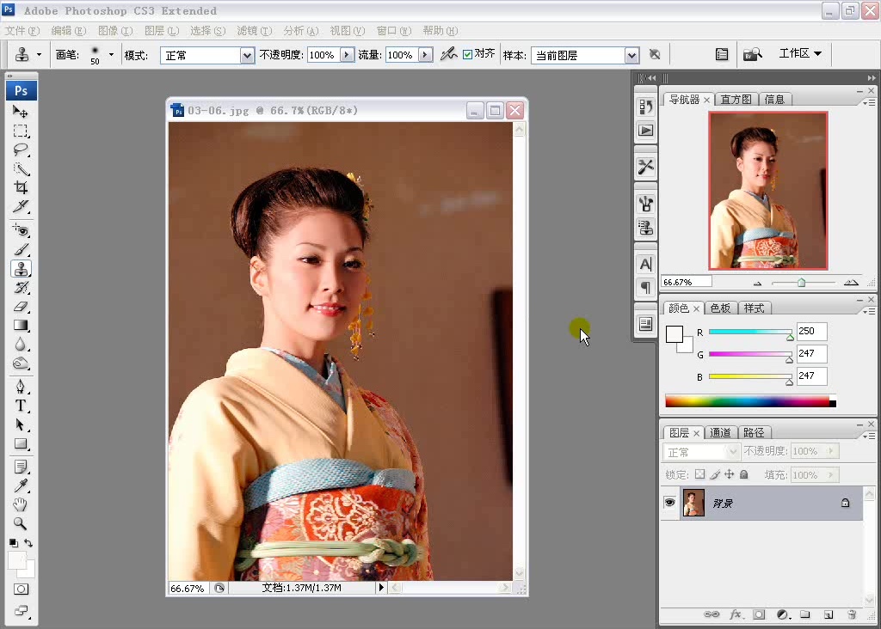881x629 pixels.
Task: Select the Lasso tool
Action: (22, 150)
